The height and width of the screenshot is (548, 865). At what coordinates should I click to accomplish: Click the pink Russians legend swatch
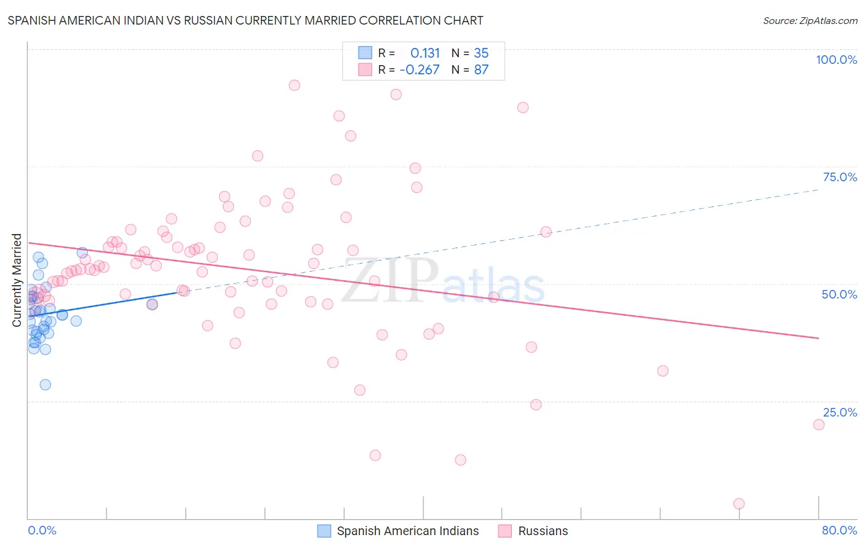click(505, 531)
